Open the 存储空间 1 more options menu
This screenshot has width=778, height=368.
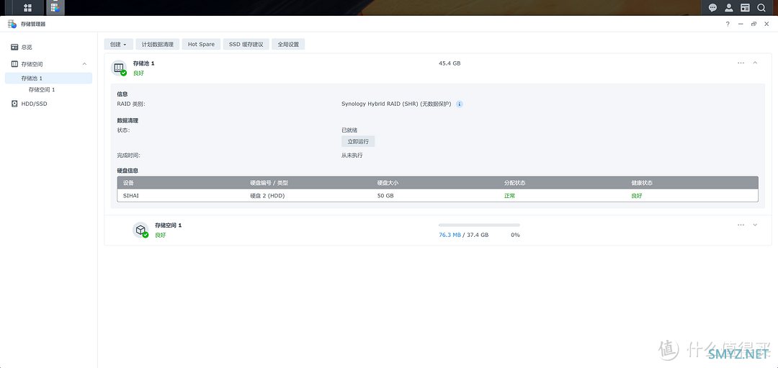pyautogui.click(x=741, y=225)
